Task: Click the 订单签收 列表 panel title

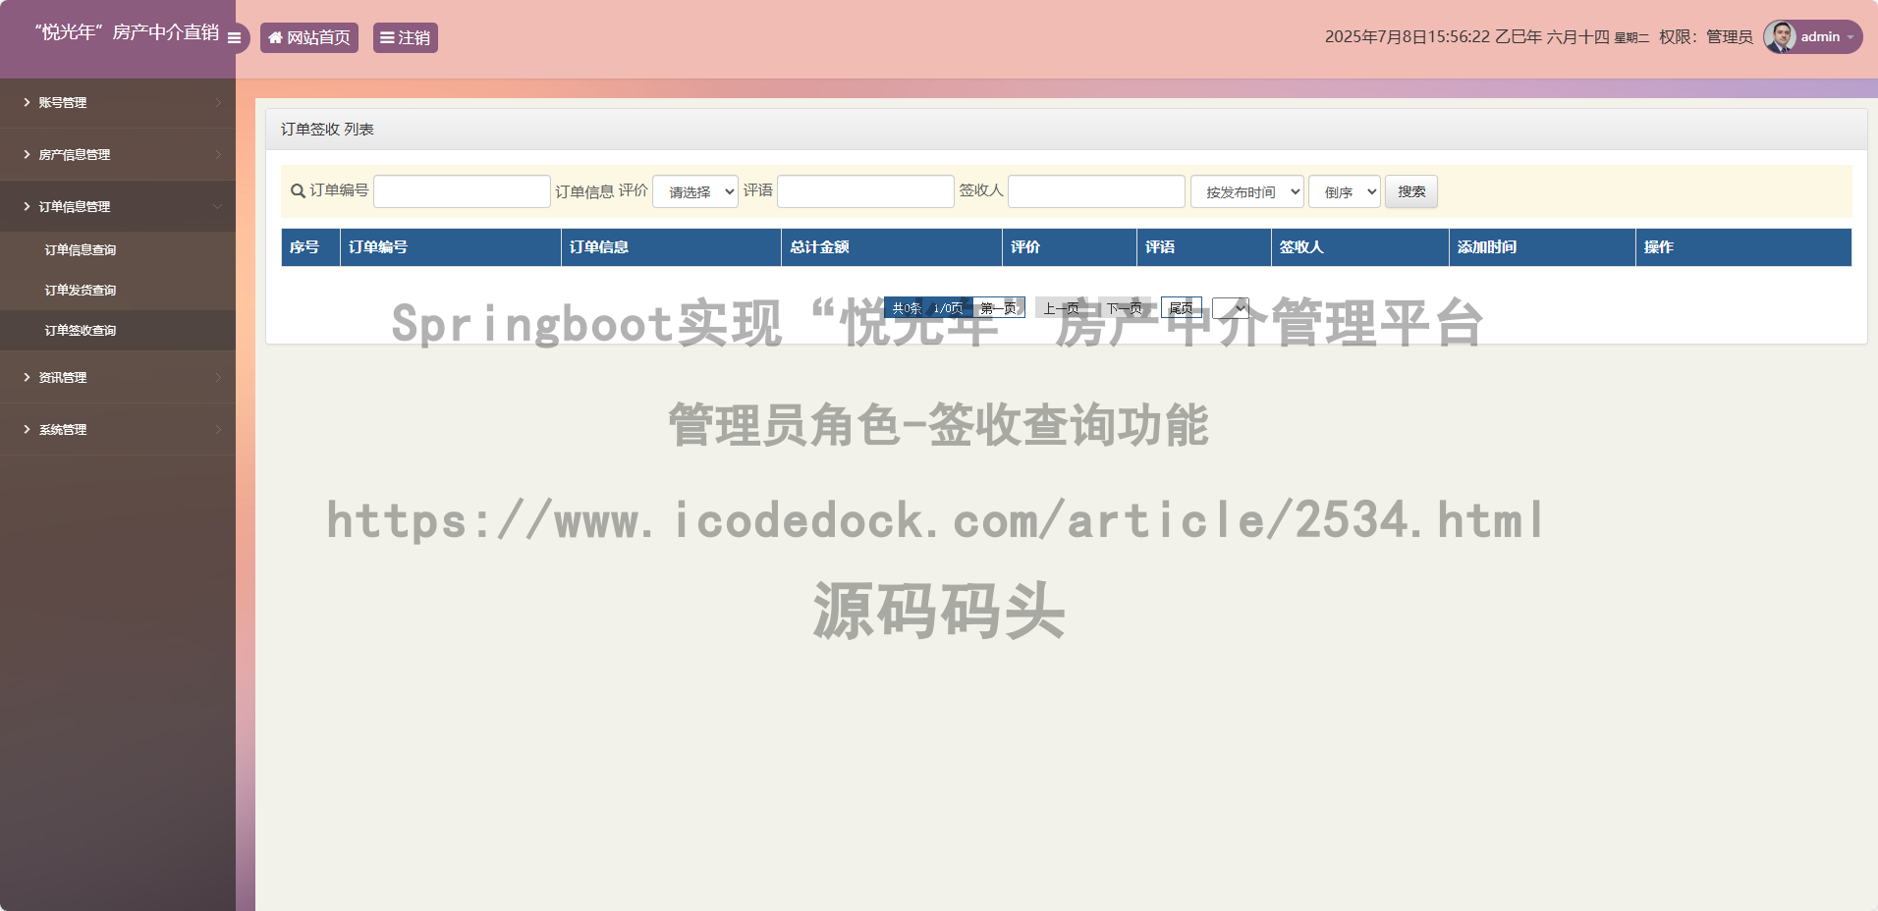Action: [x=327, y=130]
